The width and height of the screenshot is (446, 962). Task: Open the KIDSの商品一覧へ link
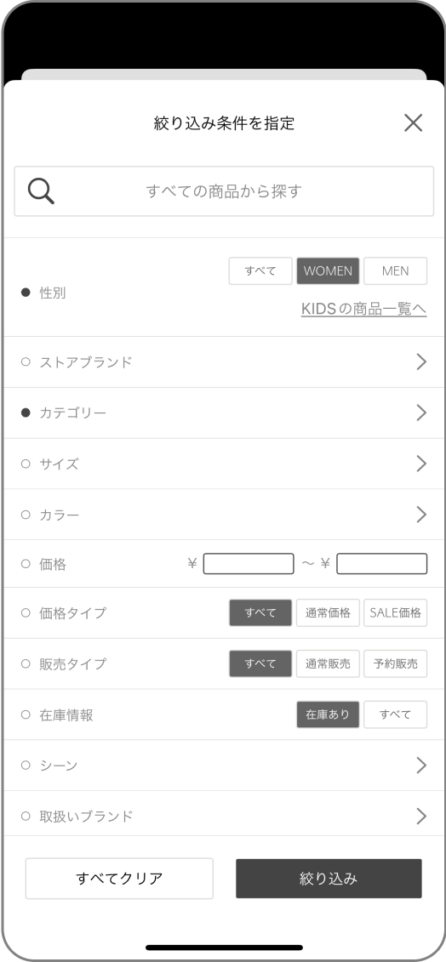pos(363,309)
